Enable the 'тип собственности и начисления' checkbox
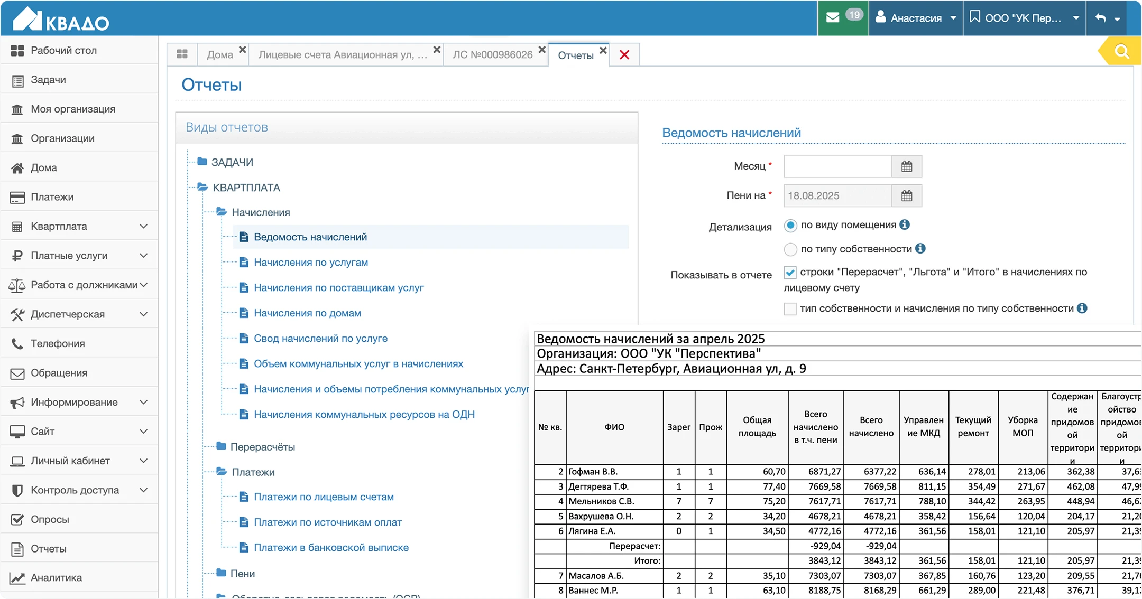 click(x=789, y=309)
